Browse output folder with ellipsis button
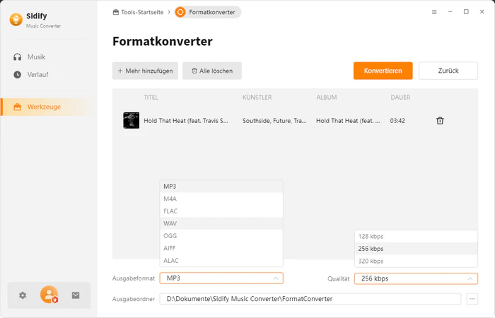This screenshot has width=495, height=318. point(472,299)
